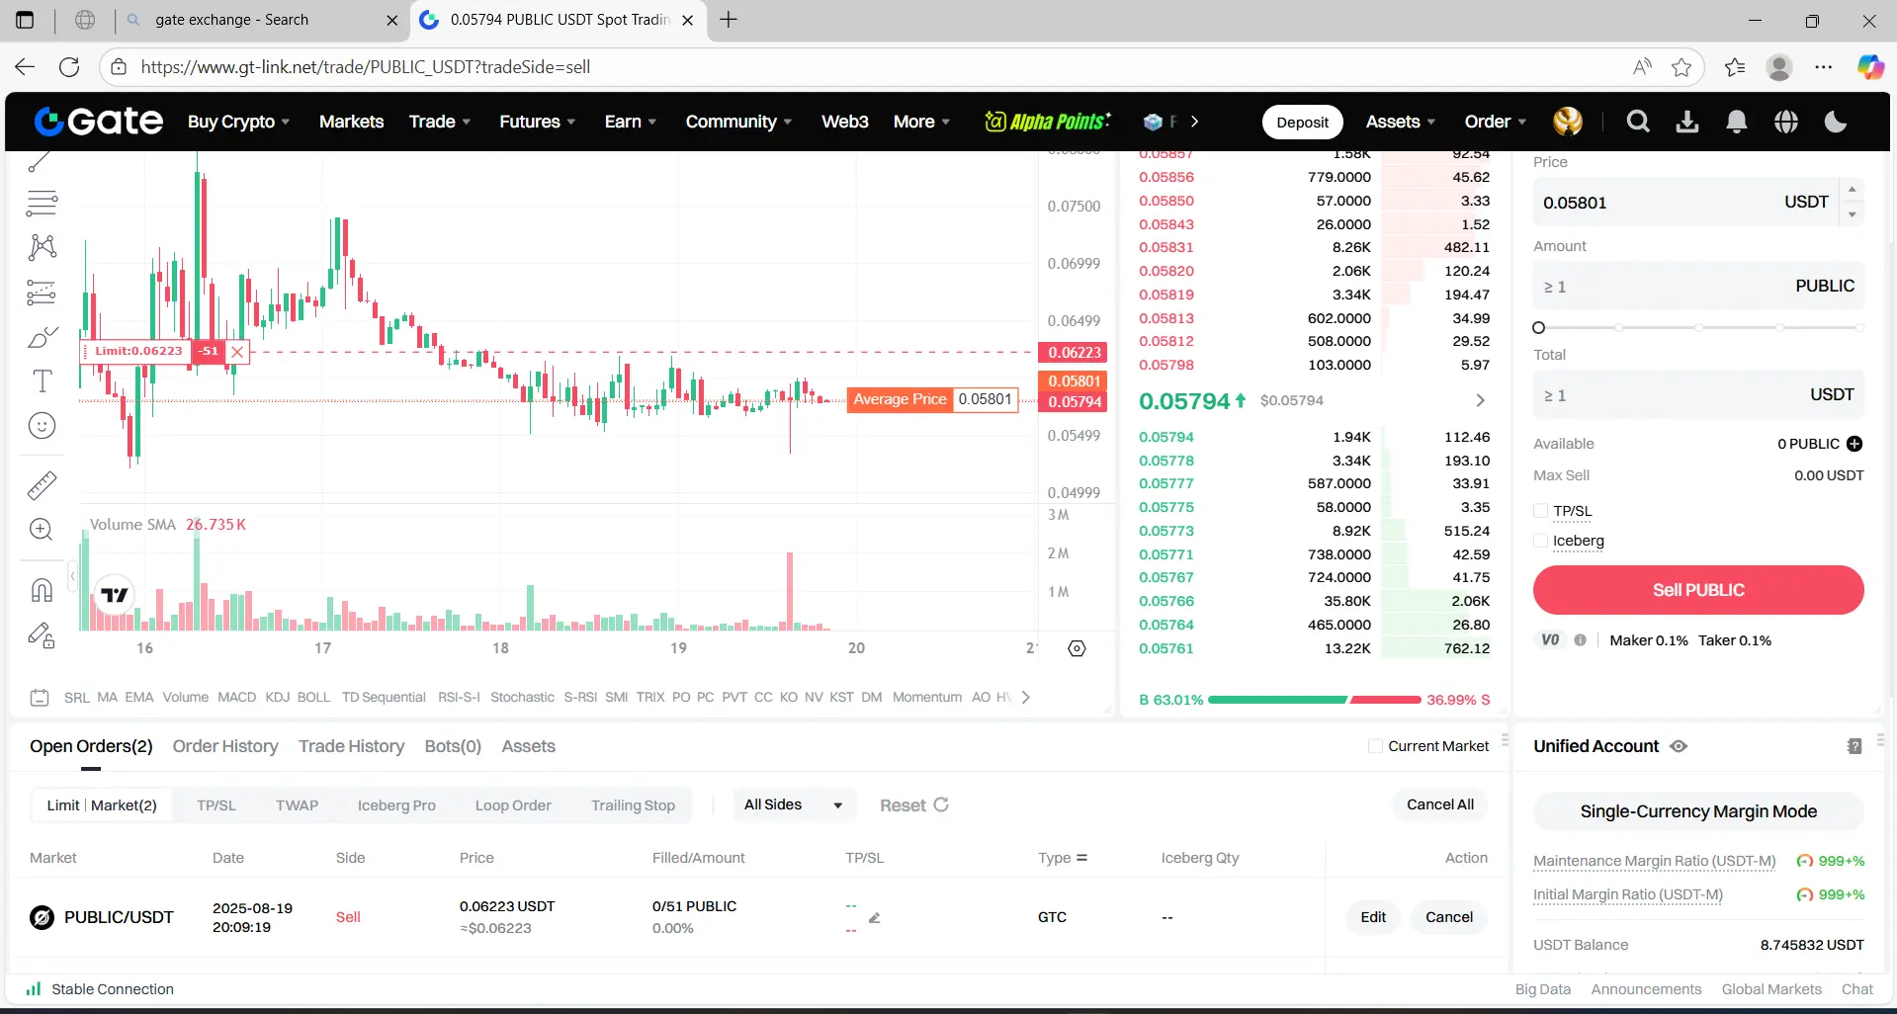Click the Gate logo
The image size is (1897, 1014).
tap(99, 122)
